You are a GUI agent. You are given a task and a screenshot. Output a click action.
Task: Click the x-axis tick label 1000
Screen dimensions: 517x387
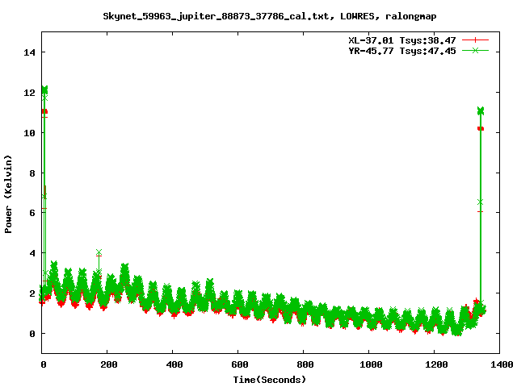369,364
